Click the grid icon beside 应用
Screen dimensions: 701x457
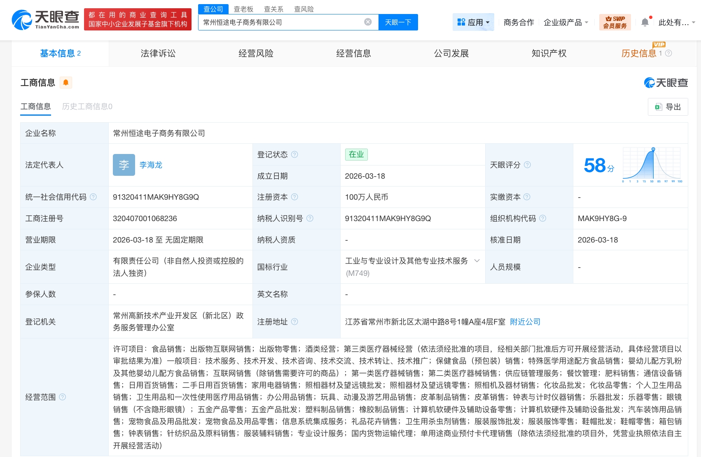click(462, 21)
